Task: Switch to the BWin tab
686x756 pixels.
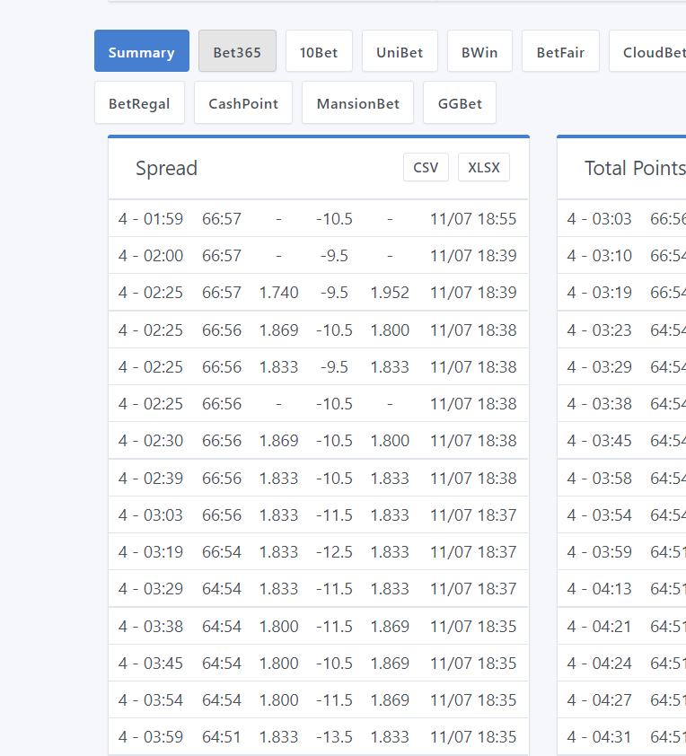Action: (479, 51)
